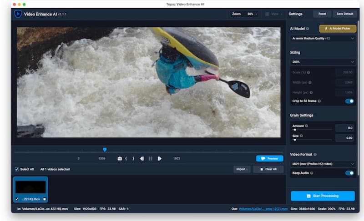
Task: Click the Video Format help icon
Action: (315, 155)
